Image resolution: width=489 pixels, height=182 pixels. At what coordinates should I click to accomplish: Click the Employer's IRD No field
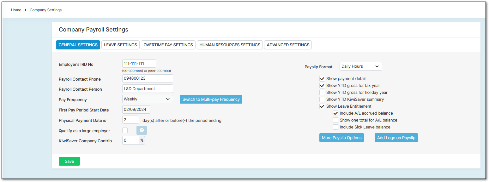pyautogui.click(x=139, y=64)
